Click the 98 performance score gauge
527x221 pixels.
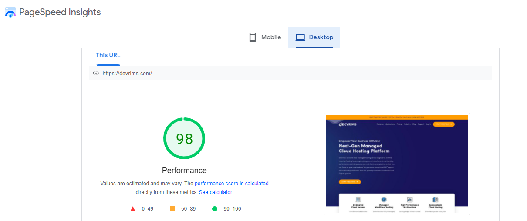(x=184, y=139)
